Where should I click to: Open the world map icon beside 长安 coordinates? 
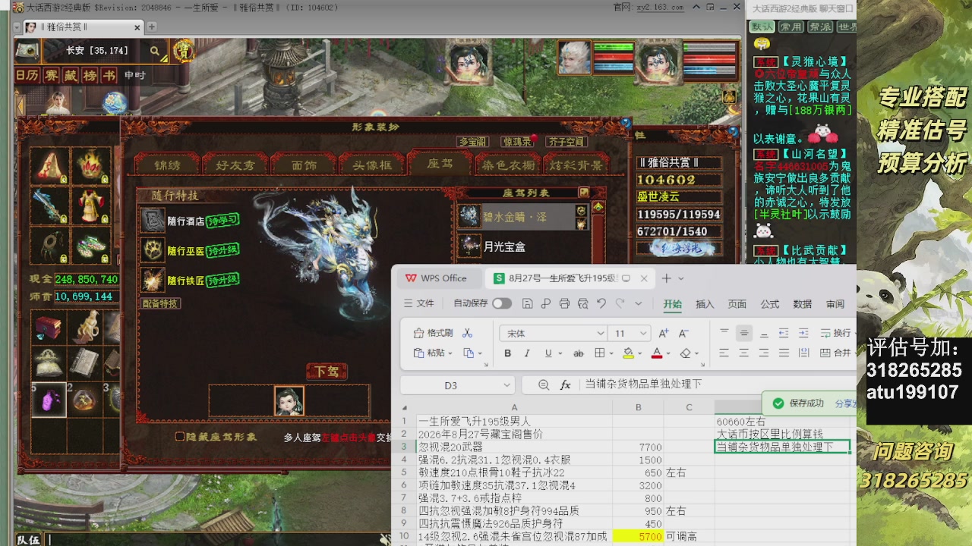pyautogui.click(x=28, y=51)
